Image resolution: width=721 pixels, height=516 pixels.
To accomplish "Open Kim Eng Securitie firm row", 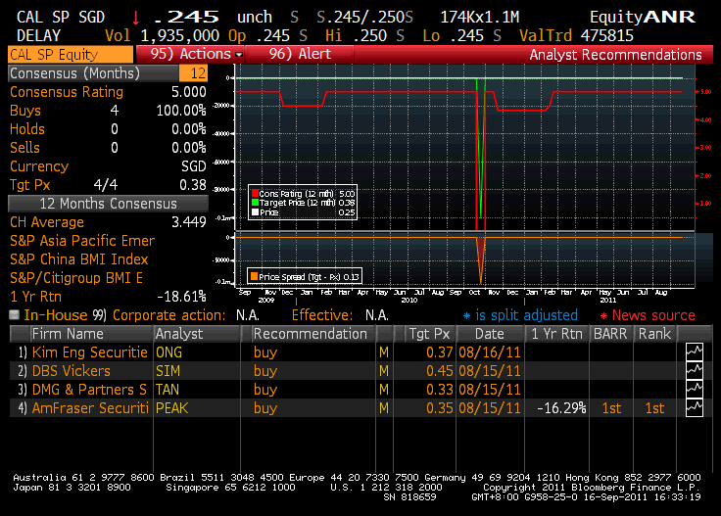I will 90,352.
